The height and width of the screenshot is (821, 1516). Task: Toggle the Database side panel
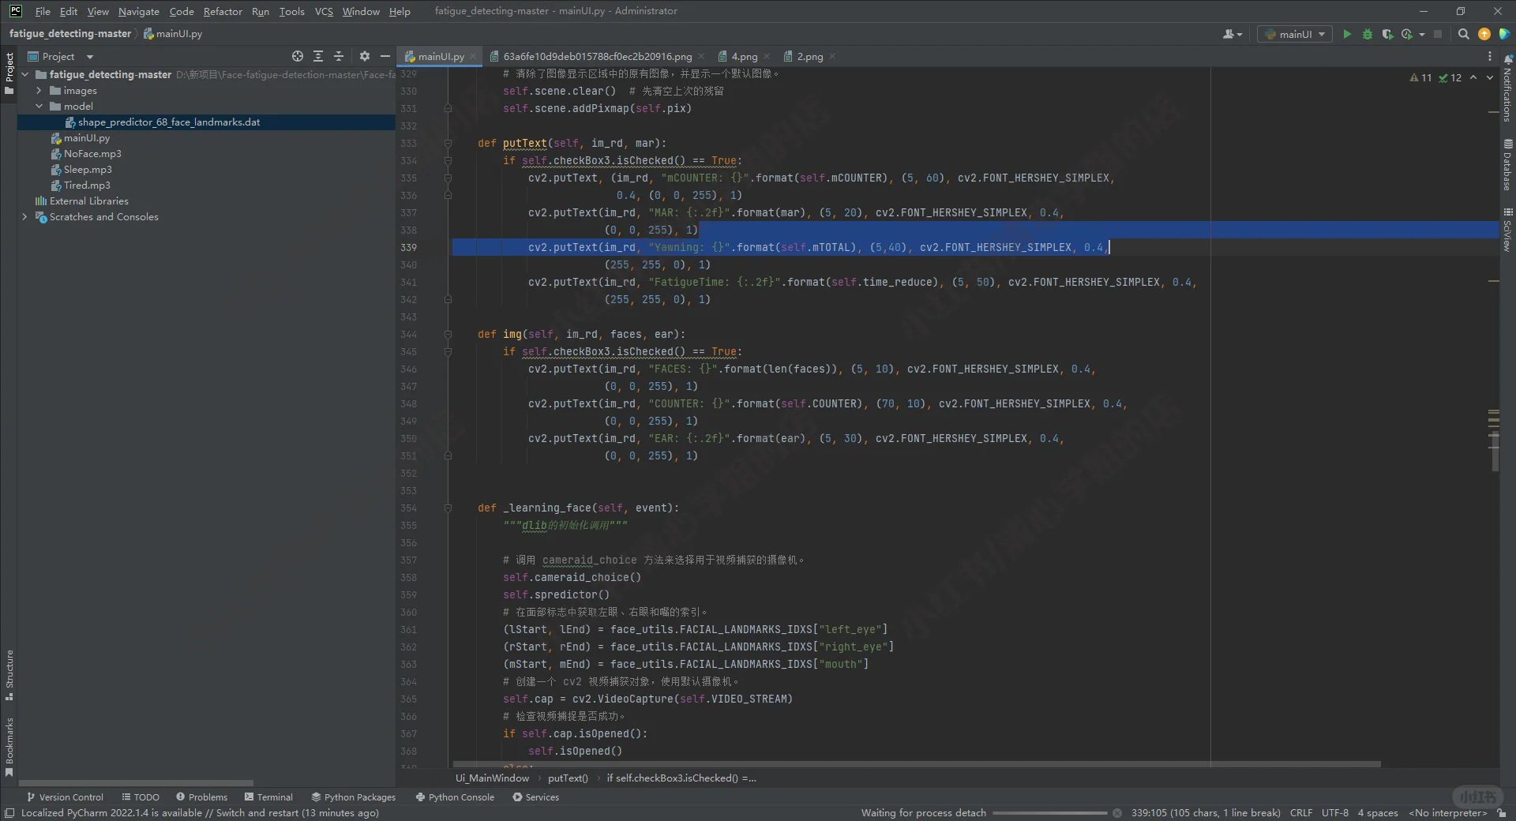[1507, 164]
